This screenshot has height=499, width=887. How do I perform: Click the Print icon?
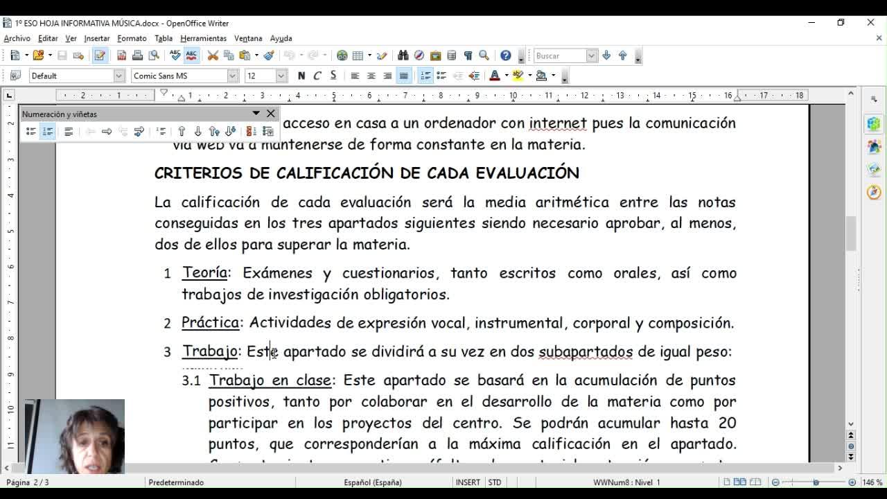(137, 55)
